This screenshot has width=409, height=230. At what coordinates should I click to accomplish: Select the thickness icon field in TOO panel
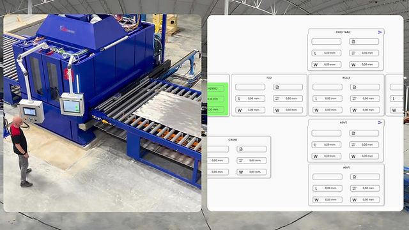click(288, 98)
